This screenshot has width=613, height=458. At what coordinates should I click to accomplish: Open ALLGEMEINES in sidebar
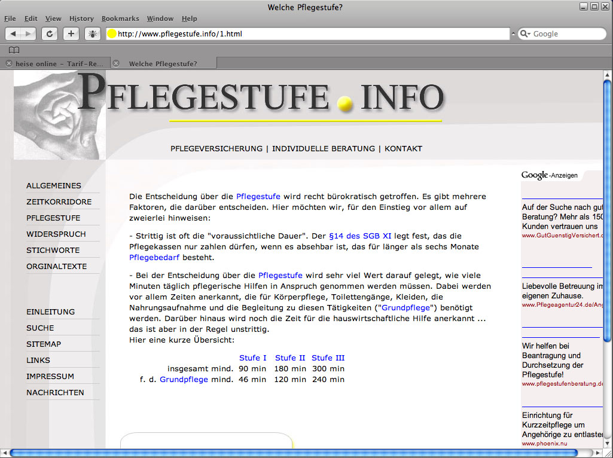coord(54,185)
